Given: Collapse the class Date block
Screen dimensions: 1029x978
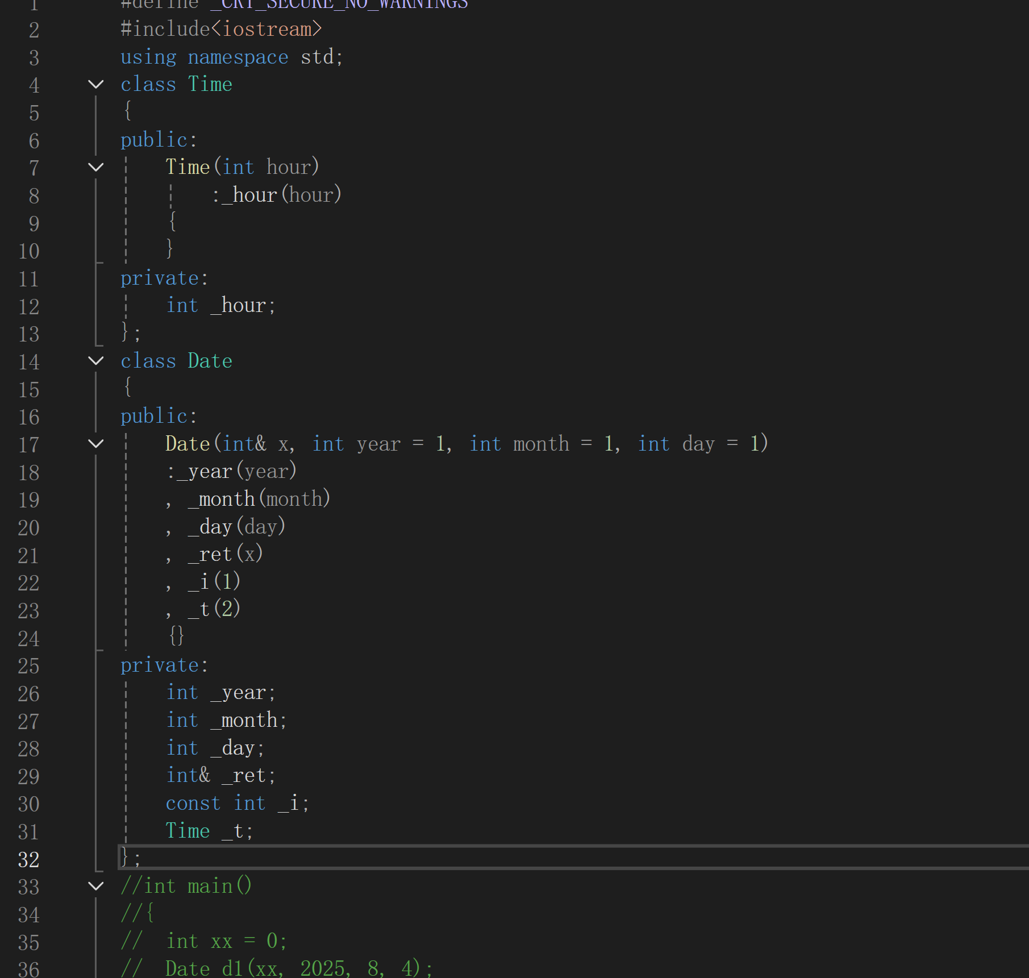Looking at the screenshot, I should (96, 361).
